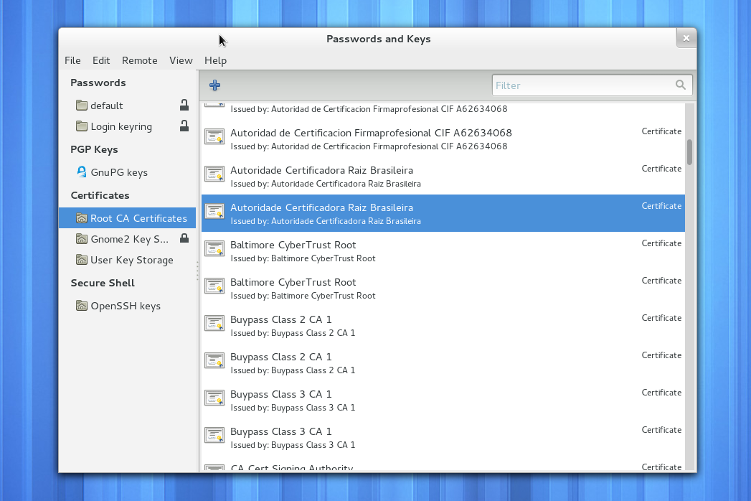Click the Root CA Certificates folder icon

point(82,218)
